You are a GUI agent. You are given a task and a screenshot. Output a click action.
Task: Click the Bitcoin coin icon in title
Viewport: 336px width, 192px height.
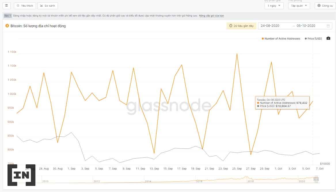[x=7, y=26]
